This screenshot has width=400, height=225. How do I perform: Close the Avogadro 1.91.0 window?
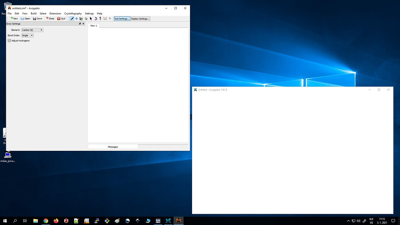pyautogui.click(x=388, y=90)
